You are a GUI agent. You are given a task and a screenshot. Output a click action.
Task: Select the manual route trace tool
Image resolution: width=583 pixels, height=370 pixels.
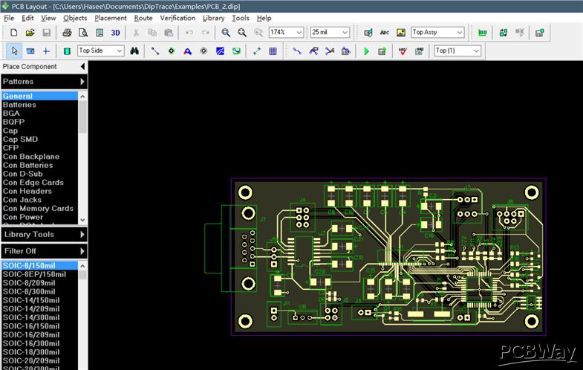[x=297, y=51]
